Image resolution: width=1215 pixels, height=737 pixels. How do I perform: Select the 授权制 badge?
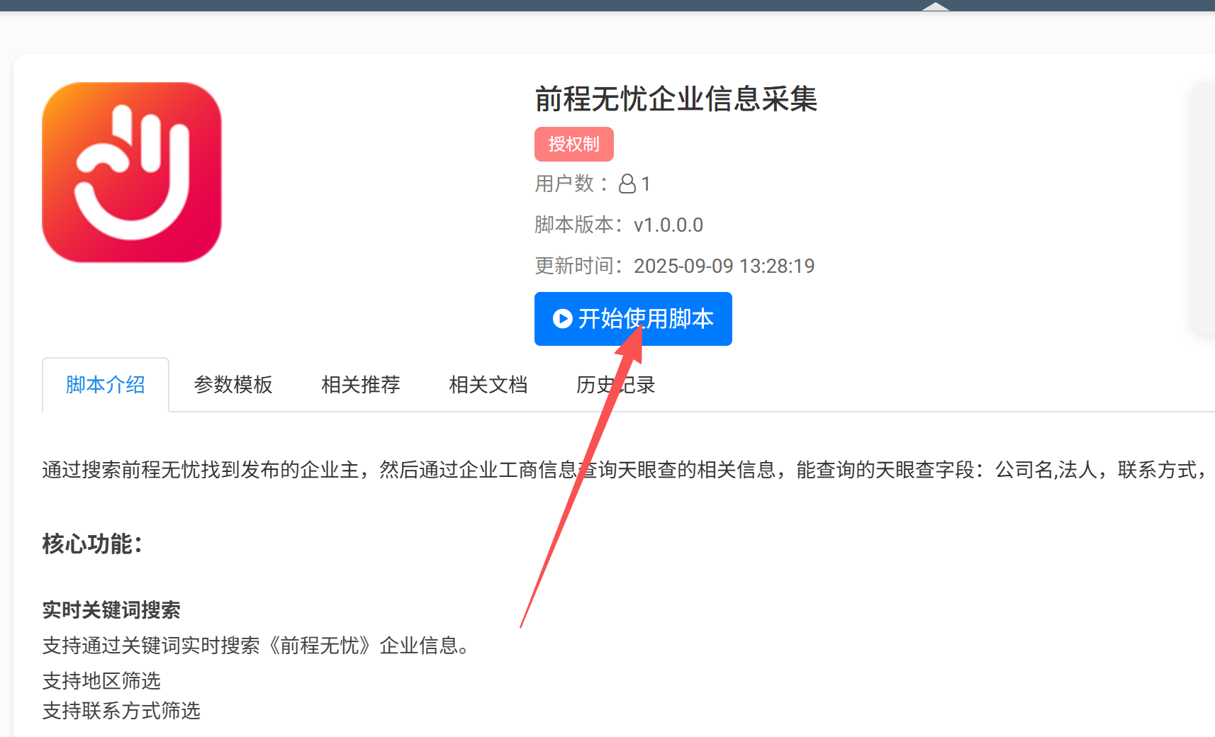tap(574, 145)
